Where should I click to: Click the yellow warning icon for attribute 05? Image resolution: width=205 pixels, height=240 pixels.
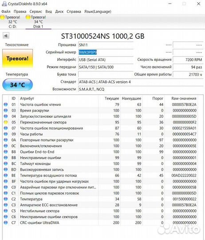pyautogui.click(x=6, y=122)
